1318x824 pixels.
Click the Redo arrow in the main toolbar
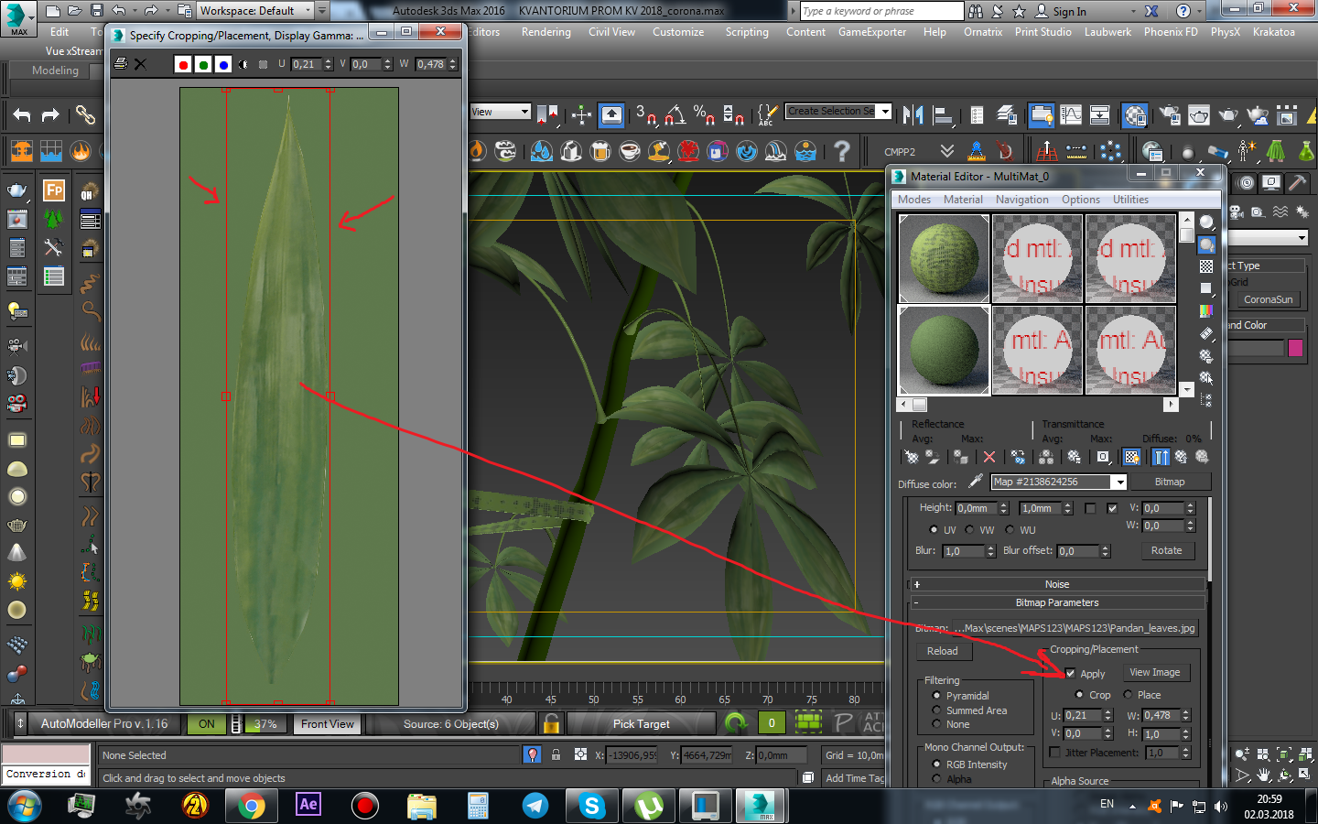pyautogui.click(x=50, y=115)
